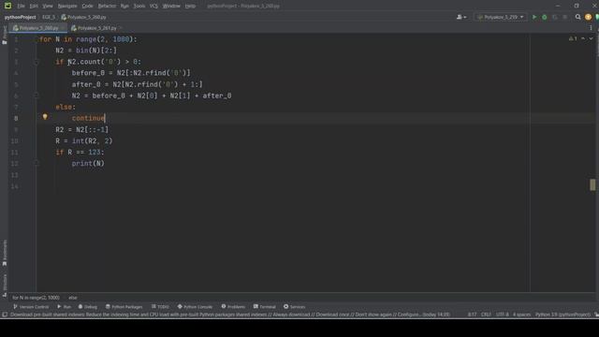Click the 'continue' keyword on line 8
599x337 pixels.
click(88, 119)
